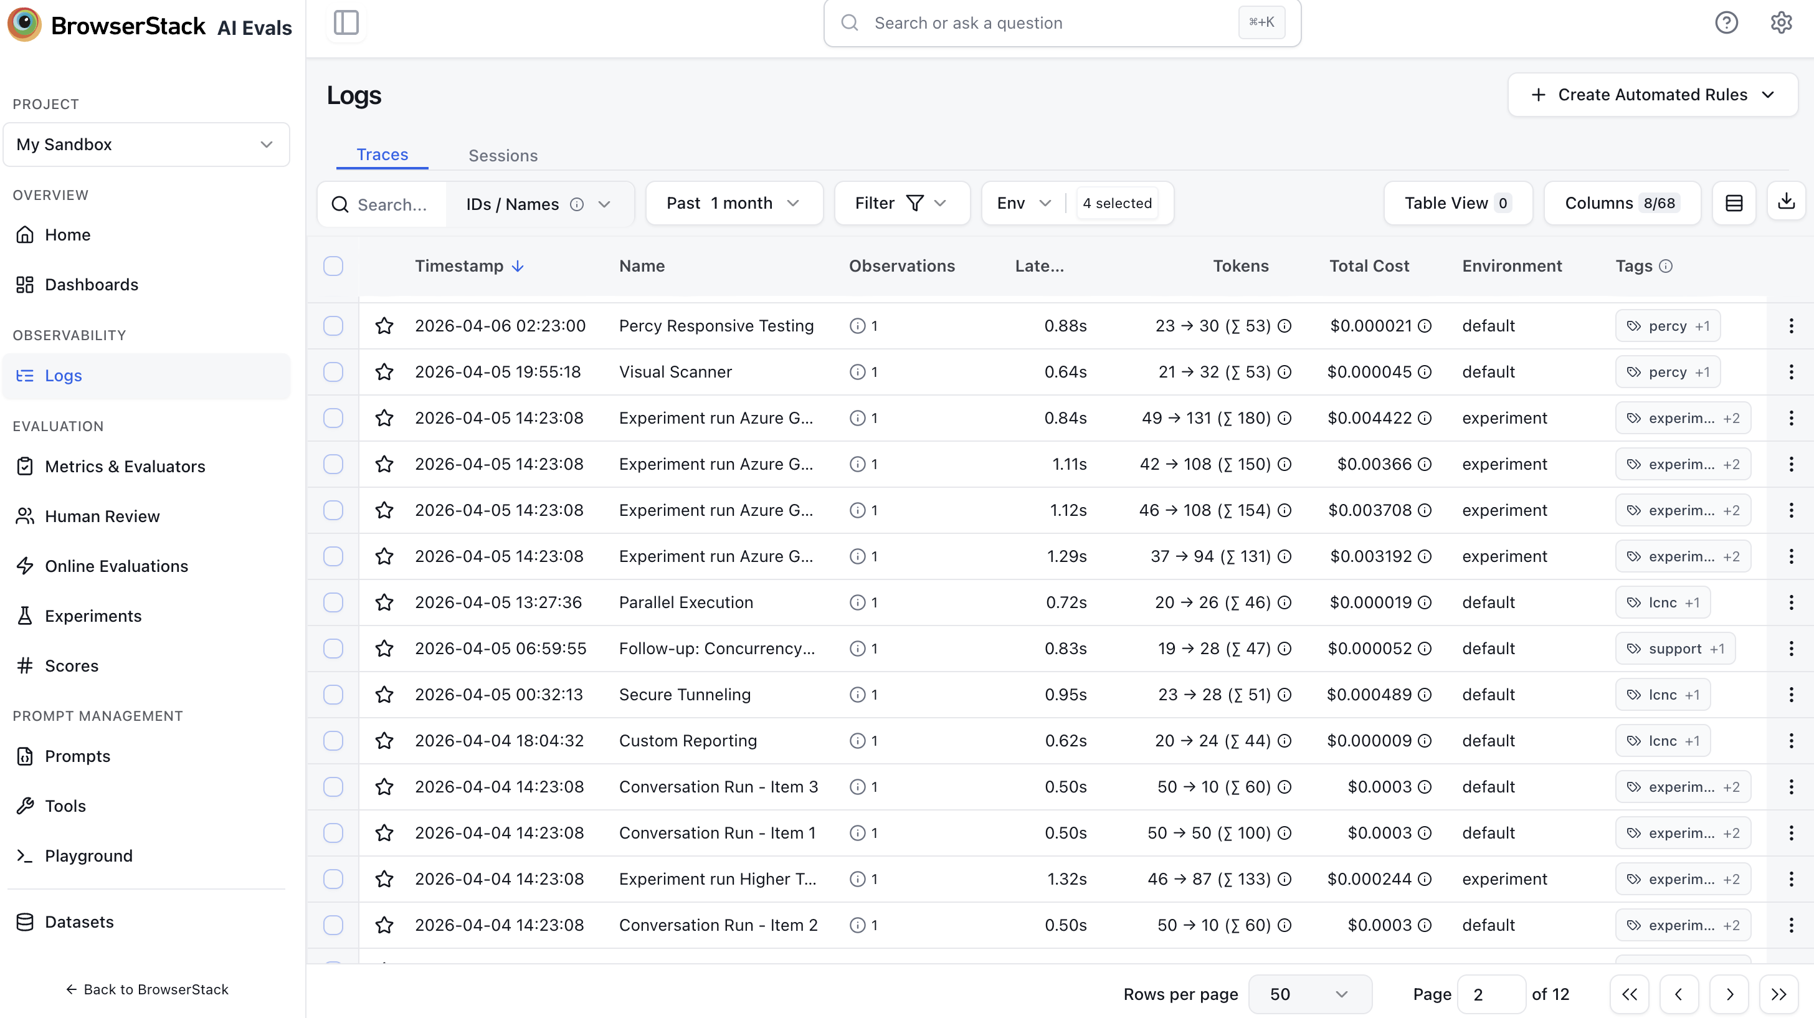Viewport: 1814px width, 1018px height.
Task: Open Home in the sidebar
Action: tap(146, 235)
